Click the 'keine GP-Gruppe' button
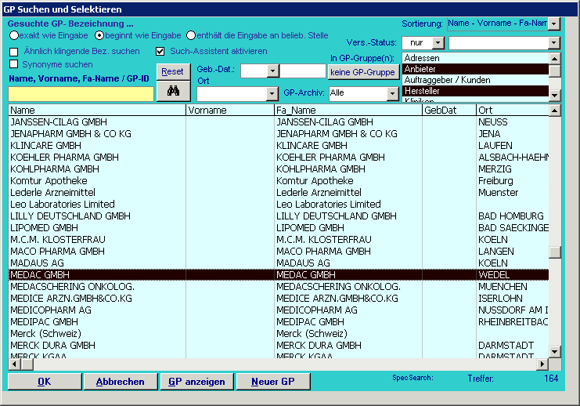Image resolution: width=580 pixels, height=406 pixels. pyautogui.click(x=362, y=72)
